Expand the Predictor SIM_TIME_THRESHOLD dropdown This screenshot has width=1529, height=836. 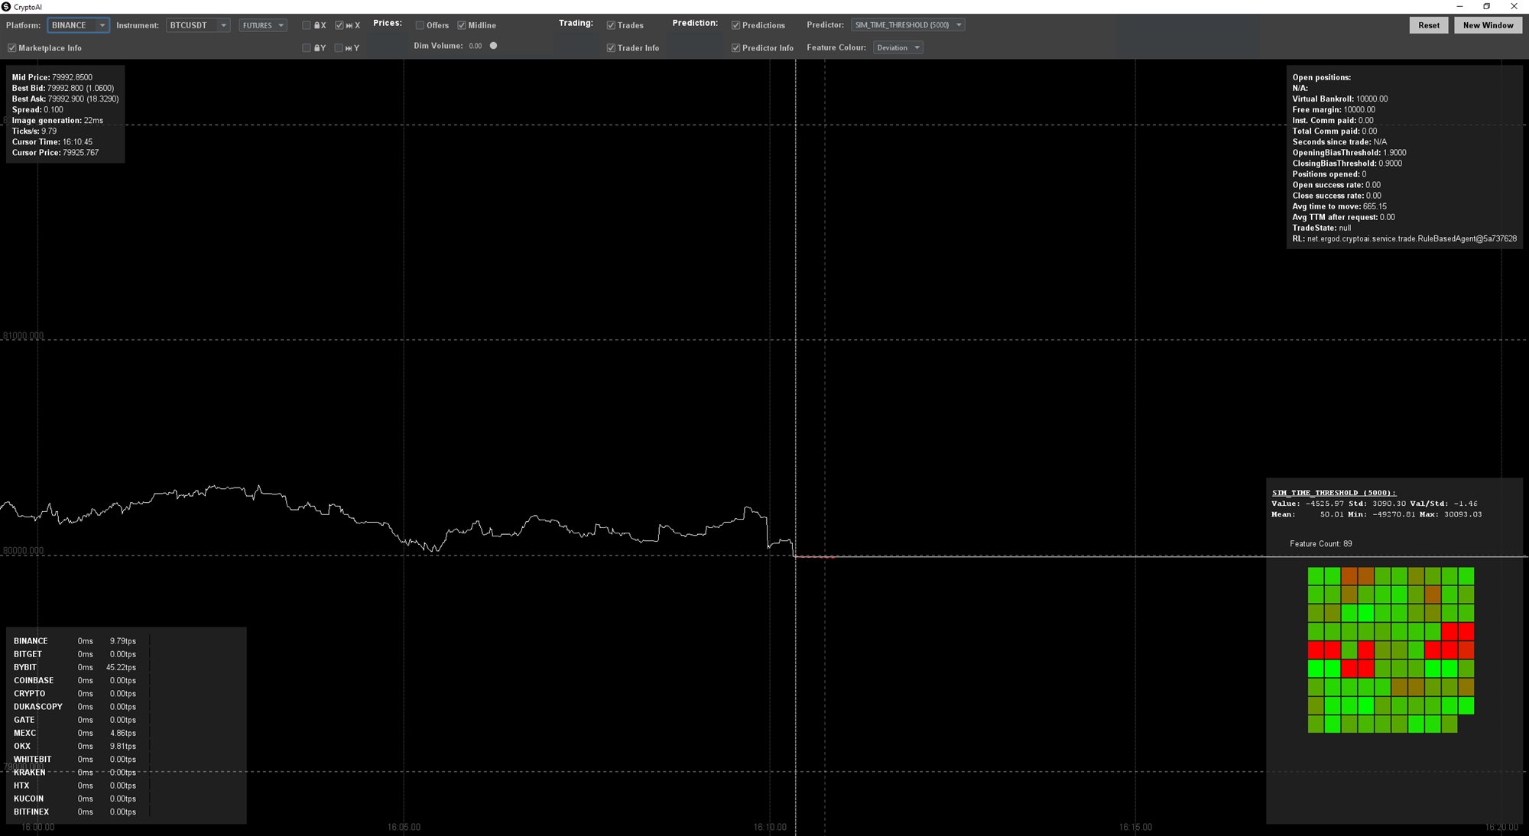pos(907,25)
